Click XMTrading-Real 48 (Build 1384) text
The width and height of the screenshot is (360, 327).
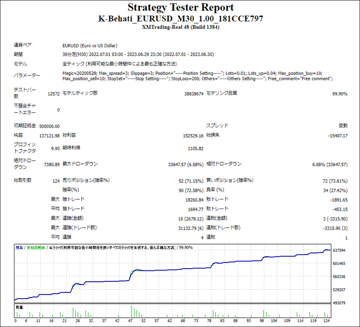point(180,27)
